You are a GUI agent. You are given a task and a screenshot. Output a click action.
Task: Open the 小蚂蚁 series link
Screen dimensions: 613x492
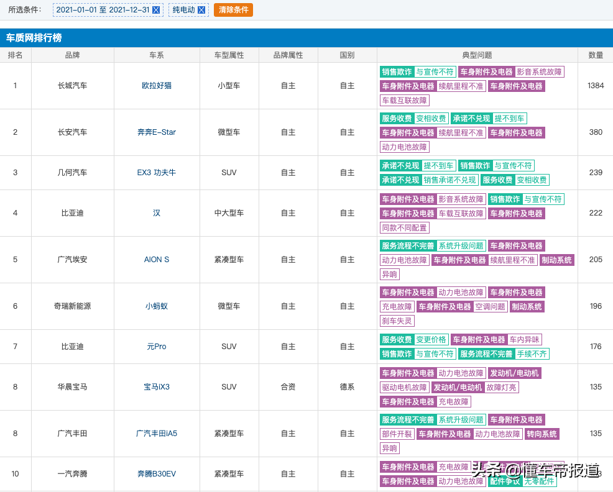[x=157, y=306]
